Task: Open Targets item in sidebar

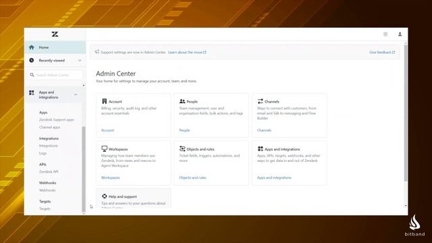Action: pyautogui.click(x=45, y=209)
